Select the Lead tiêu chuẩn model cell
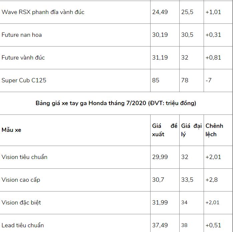 (x=23, y=225)
